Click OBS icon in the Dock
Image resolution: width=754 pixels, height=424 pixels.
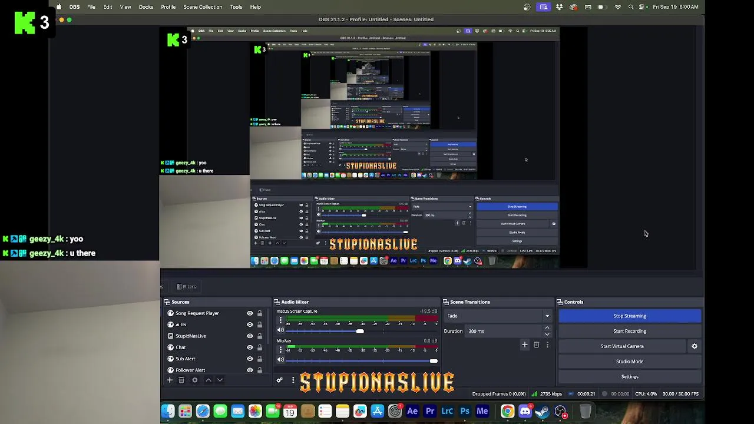(560, 411)
